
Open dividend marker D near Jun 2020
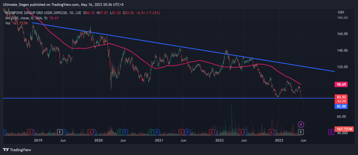click(x=125, y=132)
